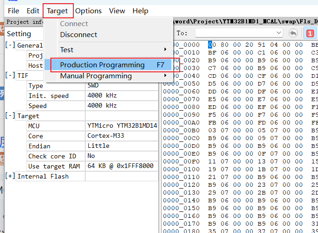The width and height of the screenshot is (318, 233).
Task: Click the No value for core ID
Action: [x=91, y=156]
